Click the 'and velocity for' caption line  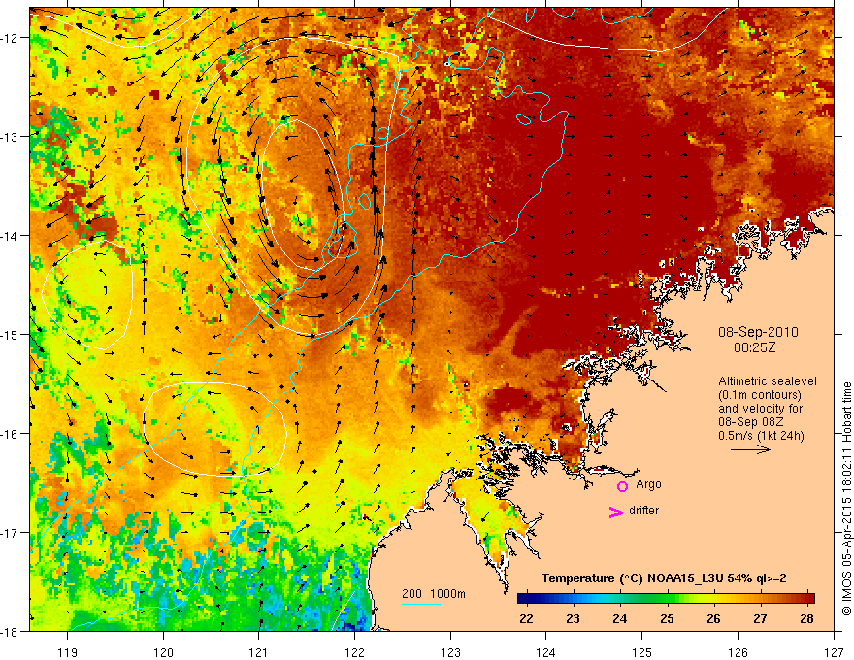click(760, 408)
